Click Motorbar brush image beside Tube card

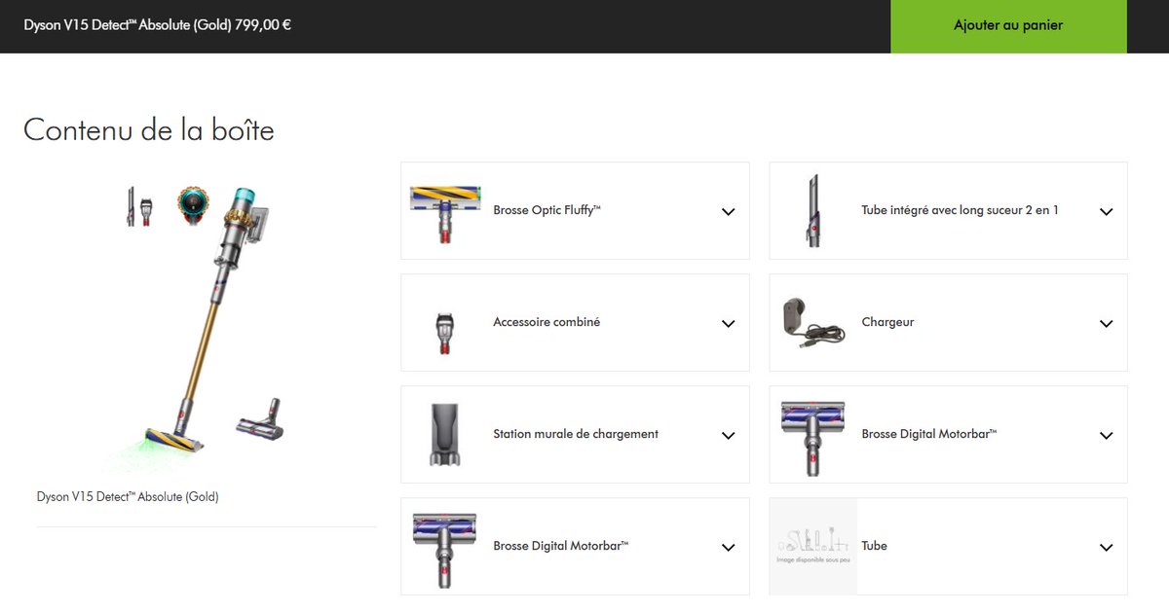tap(444, 550)
